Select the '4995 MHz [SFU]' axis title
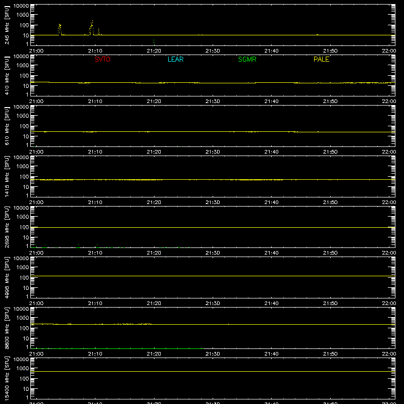404x404 pixels. (7, 277)
